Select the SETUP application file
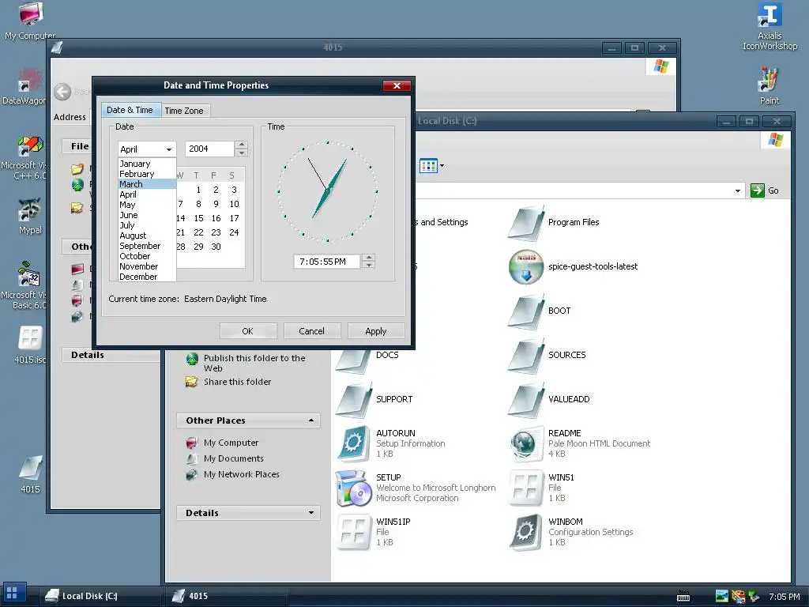Viewport: 809px width, 607px height. tap(416, 488)
